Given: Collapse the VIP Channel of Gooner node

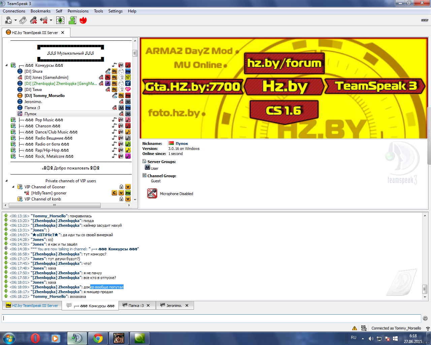Looking at the screenshot, I should [13, 187].
